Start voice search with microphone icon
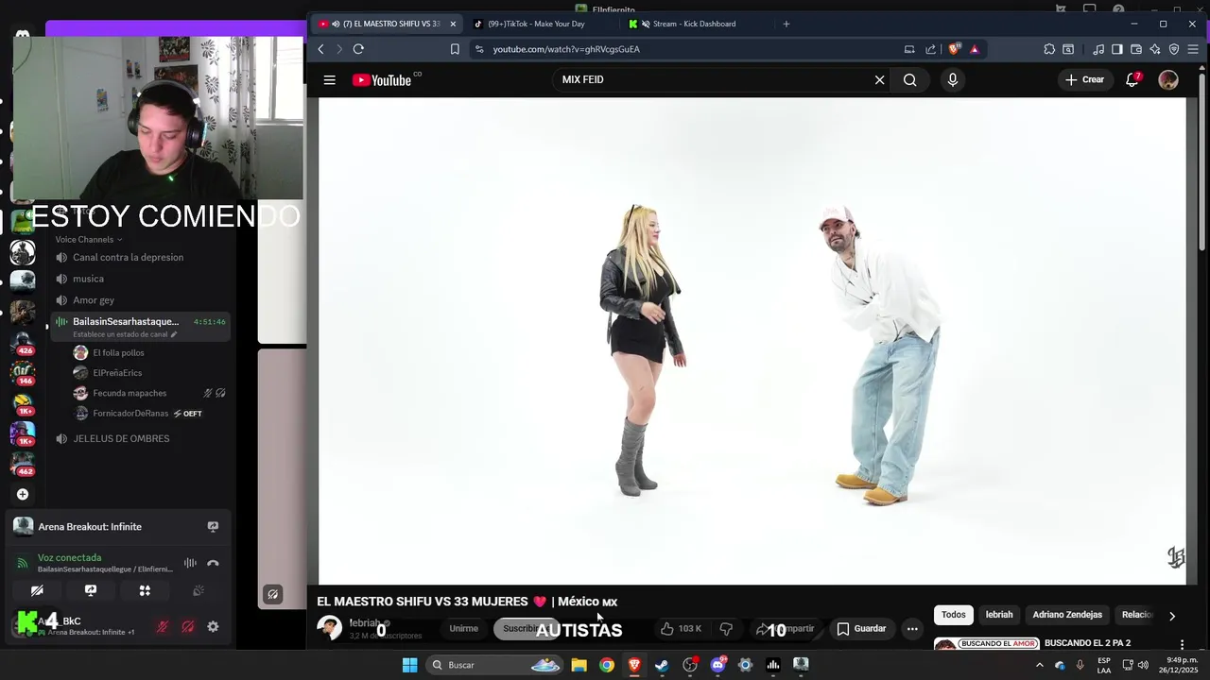Screen dimensions: 1210x680 (x=952, y=80)
